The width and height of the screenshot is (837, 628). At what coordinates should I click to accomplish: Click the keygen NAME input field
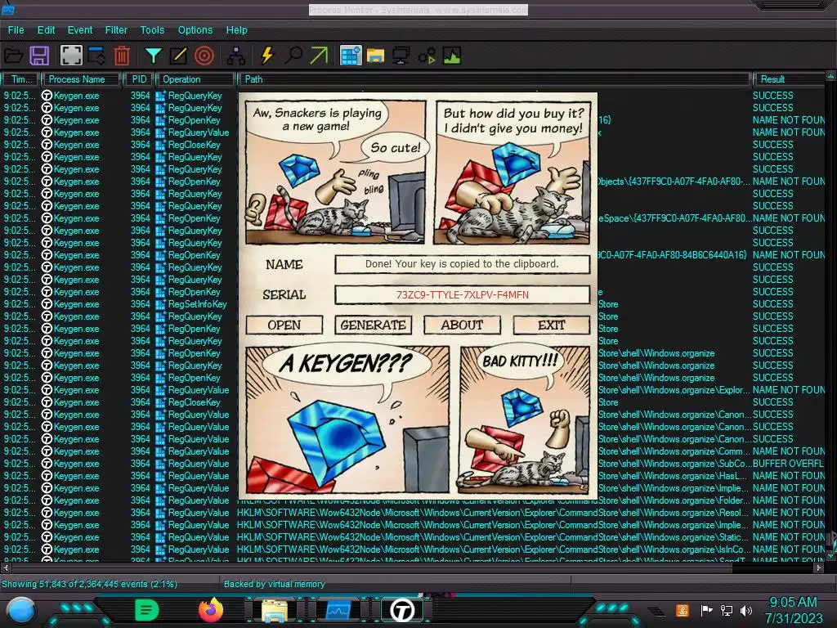(463, 264)
